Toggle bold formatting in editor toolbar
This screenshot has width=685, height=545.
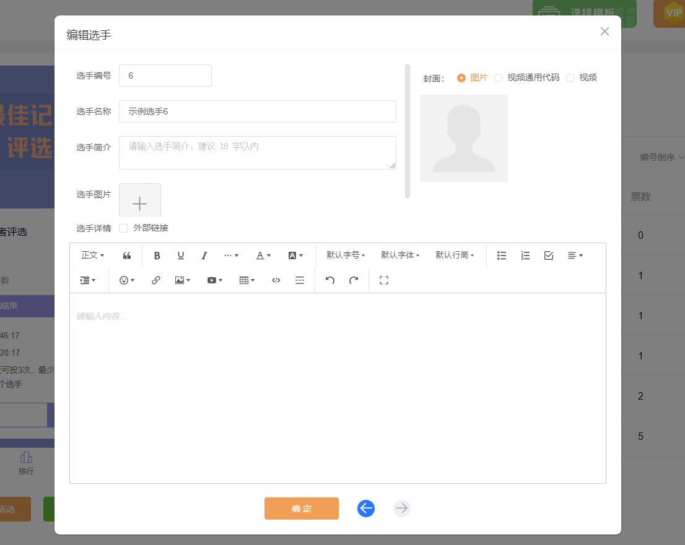(157, 255)
